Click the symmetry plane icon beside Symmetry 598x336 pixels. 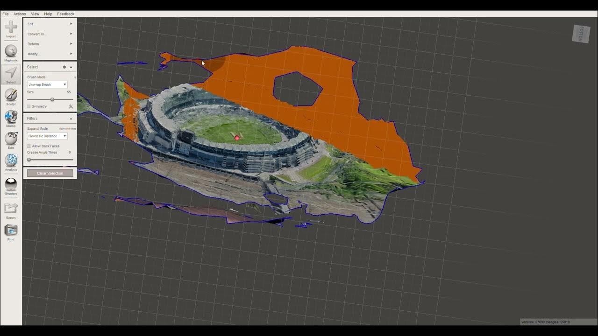coord(71,106)
